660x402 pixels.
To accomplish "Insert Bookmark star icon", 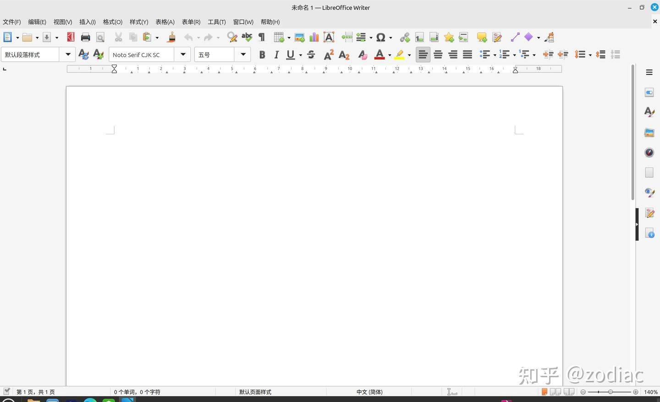I will (x=449, y=37).
